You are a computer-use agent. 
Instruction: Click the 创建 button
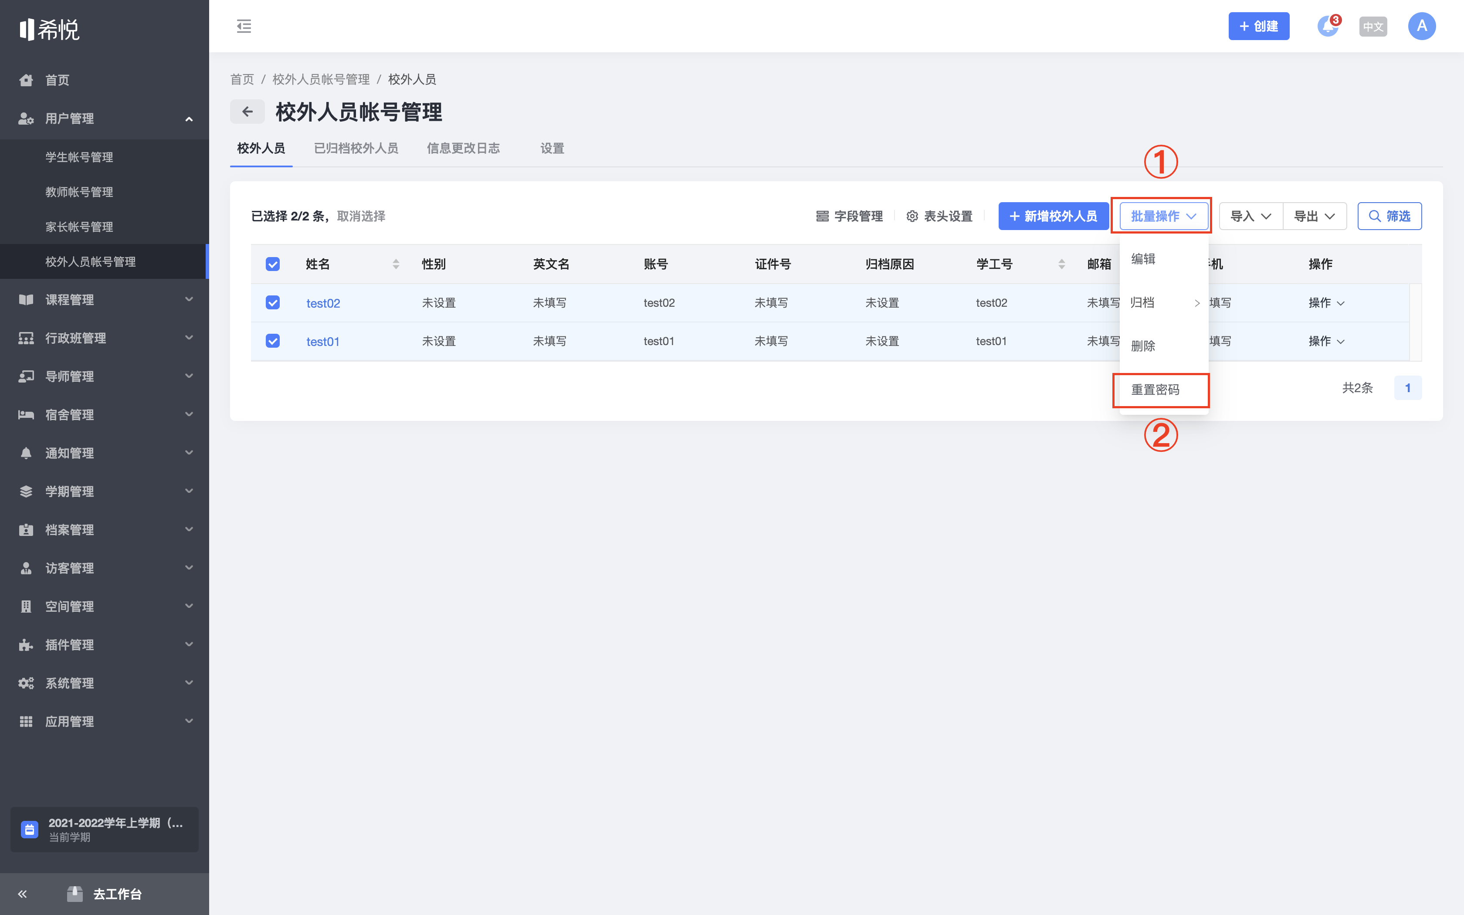click(x=1258, y=26)
